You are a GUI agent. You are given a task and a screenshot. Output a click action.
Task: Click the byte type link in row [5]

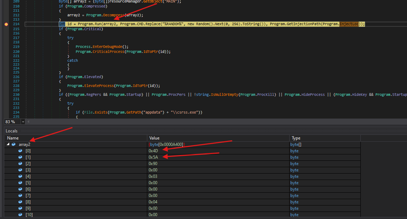tap(294, 183)
